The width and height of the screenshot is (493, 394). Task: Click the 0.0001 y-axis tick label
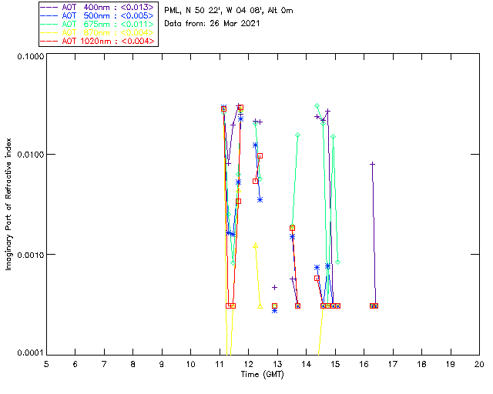coord(31,353)
